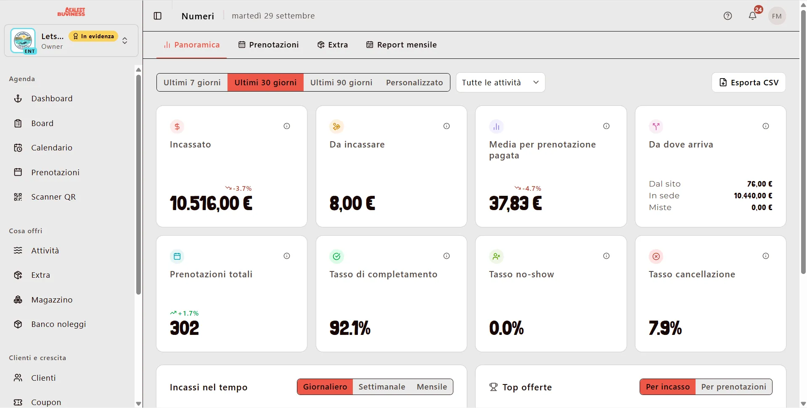Toggle the sidebar collapse icon
This screenshot has height=408, width=807.
point(158,16)
